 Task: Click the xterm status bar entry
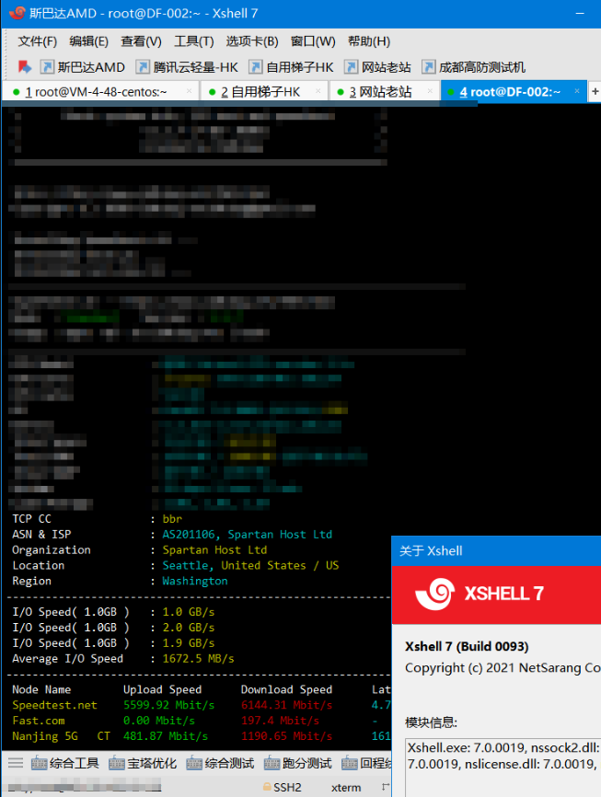click(x=346, y=788)
